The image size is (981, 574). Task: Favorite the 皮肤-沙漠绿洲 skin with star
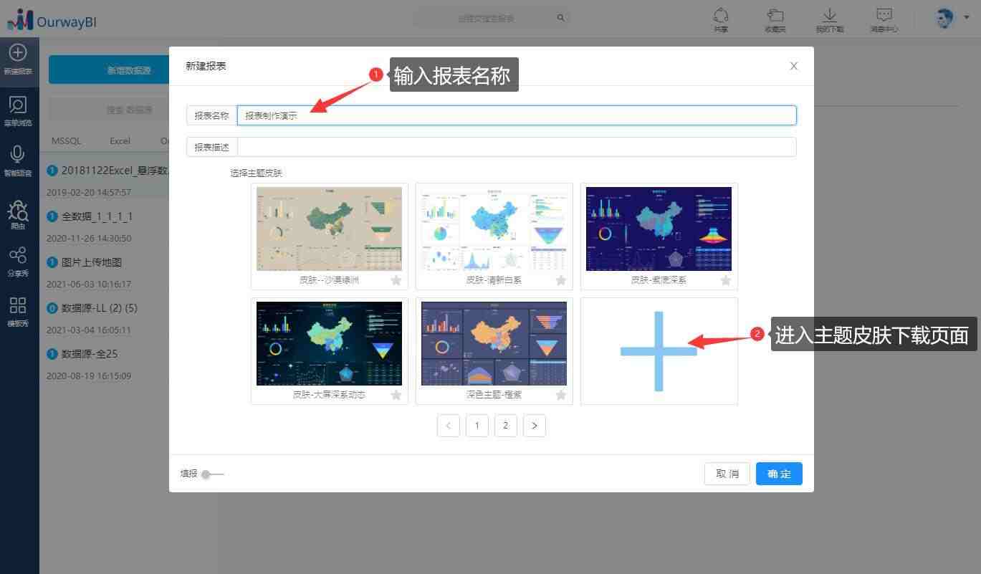[x=396, y=280]
